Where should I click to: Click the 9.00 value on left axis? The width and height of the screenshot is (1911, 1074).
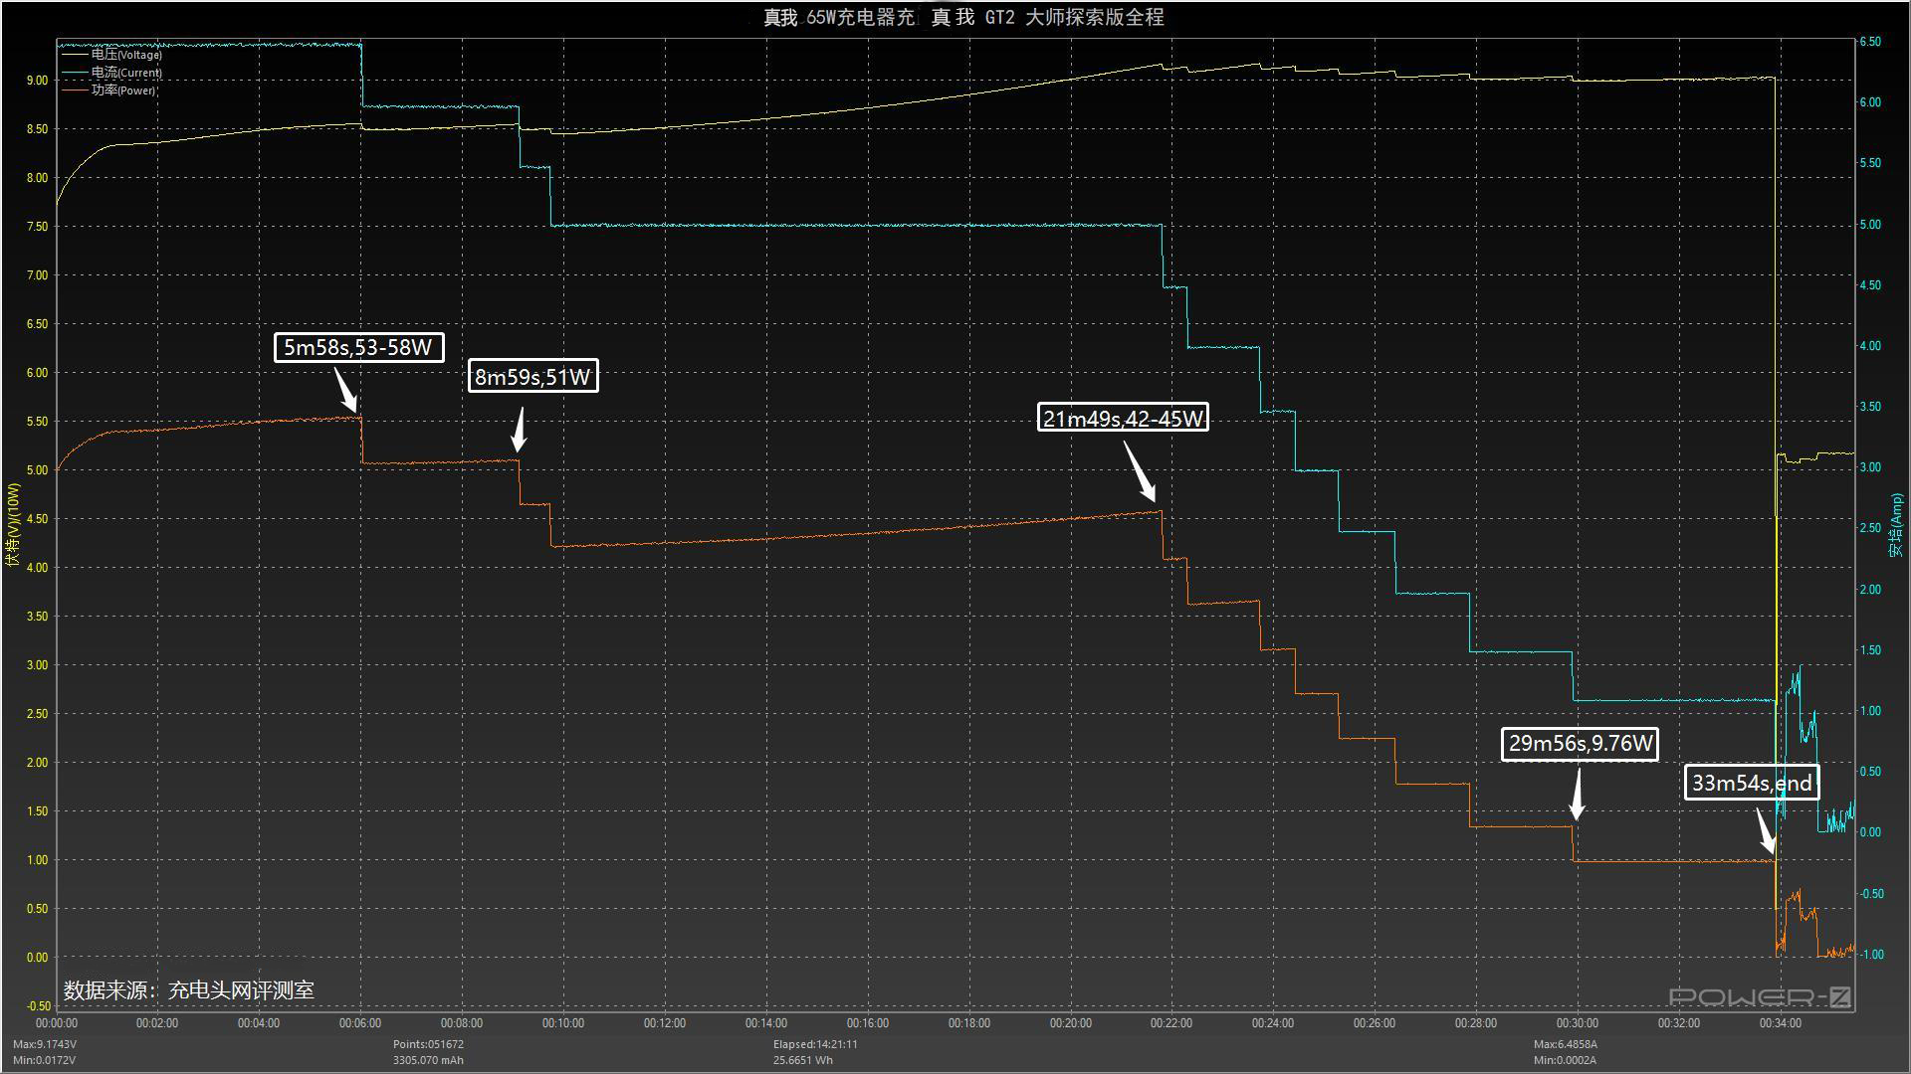[x=37, y=81]
